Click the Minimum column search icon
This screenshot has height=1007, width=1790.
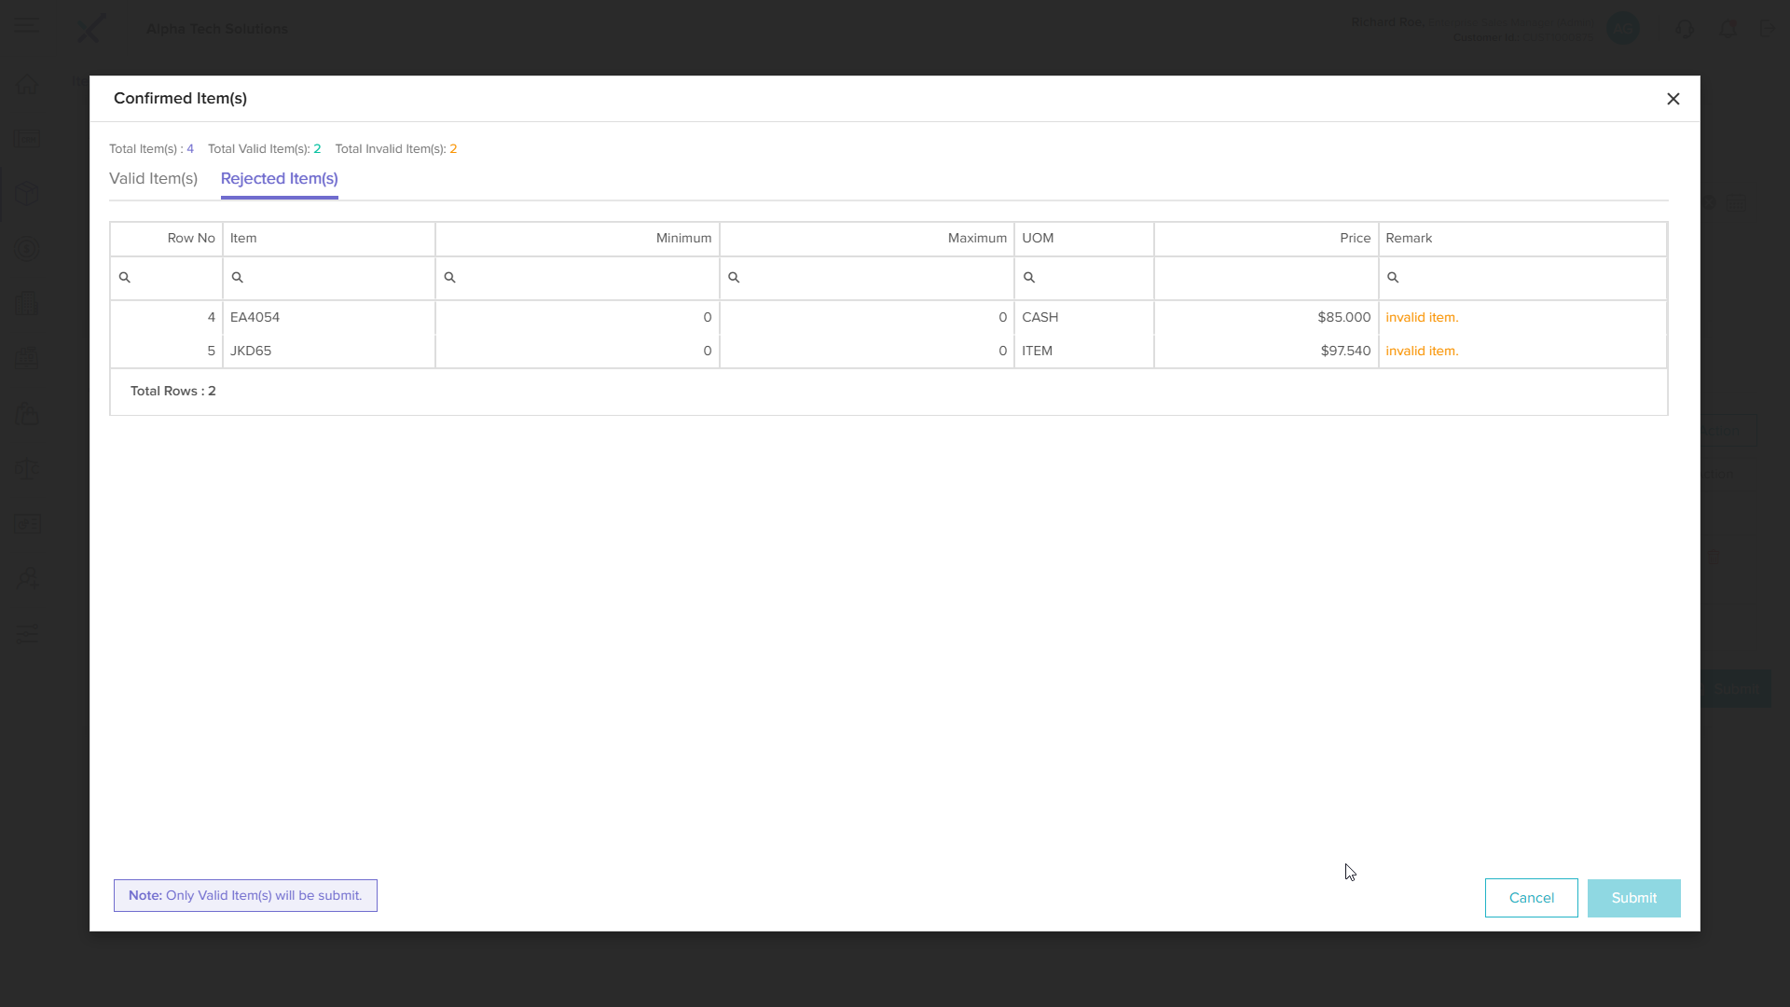pos(449,278)
